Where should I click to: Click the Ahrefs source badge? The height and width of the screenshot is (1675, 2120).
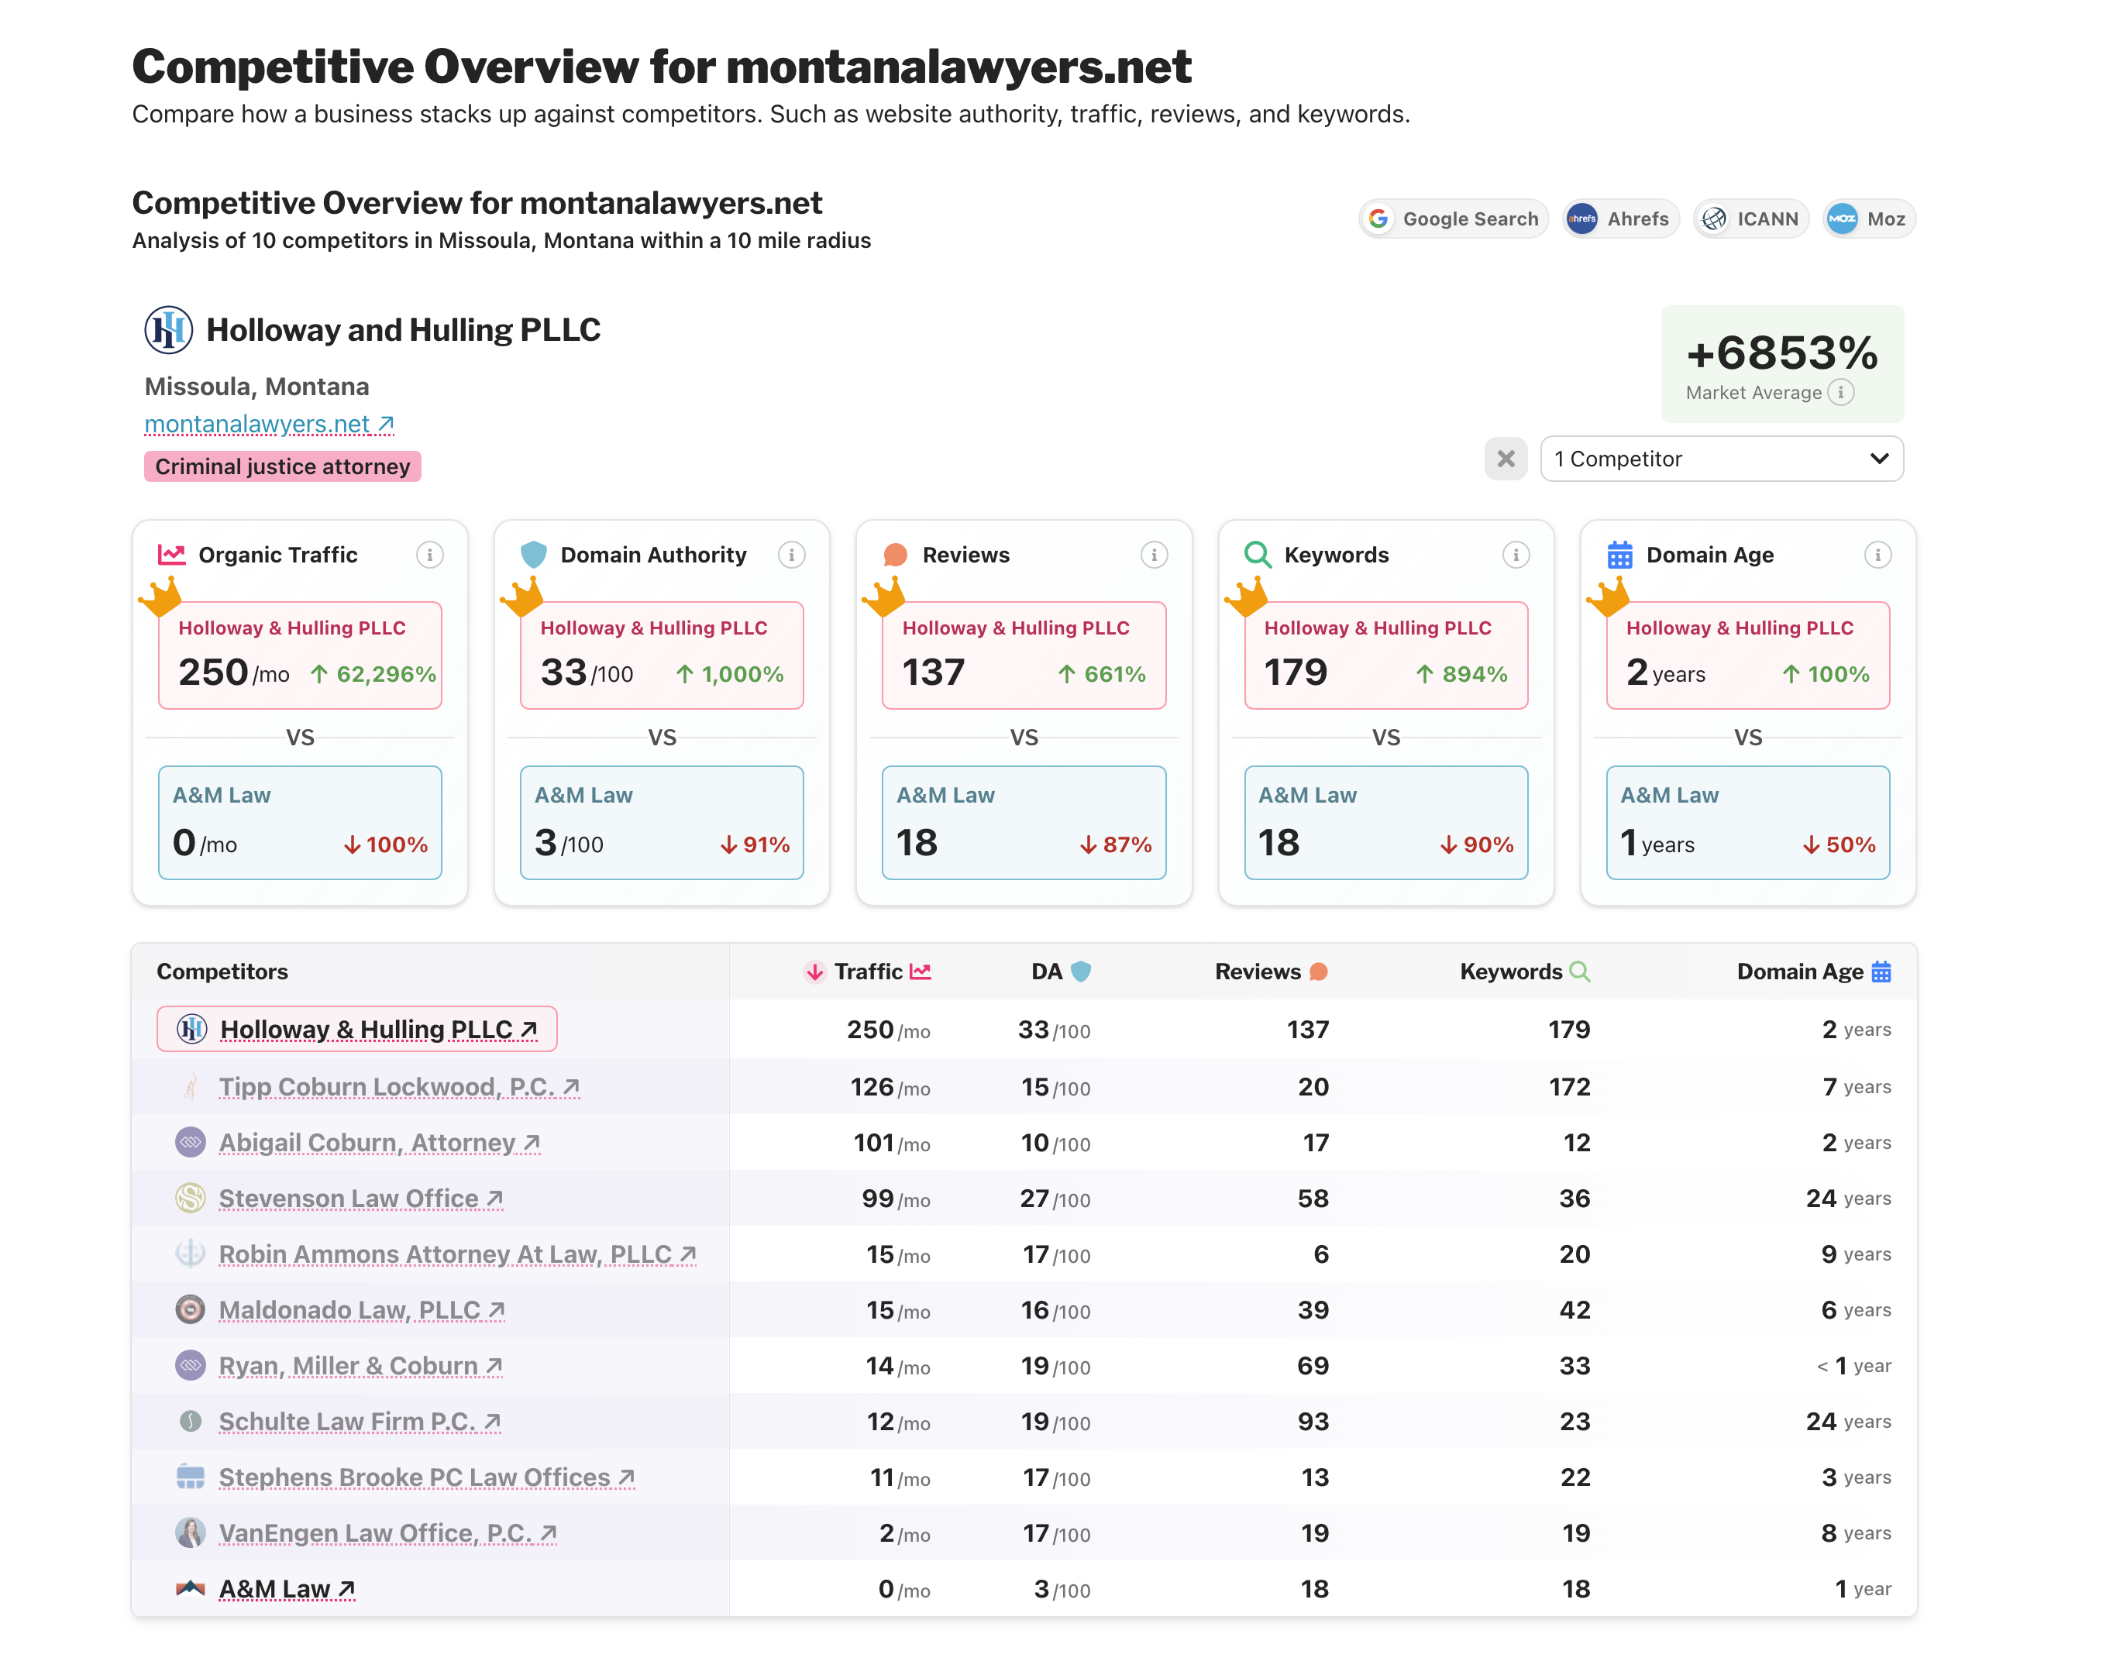coord(1620,218)
